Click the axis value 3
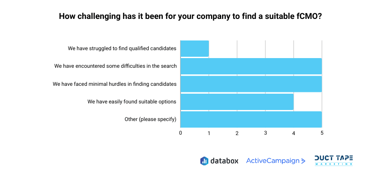 [265, 133]
